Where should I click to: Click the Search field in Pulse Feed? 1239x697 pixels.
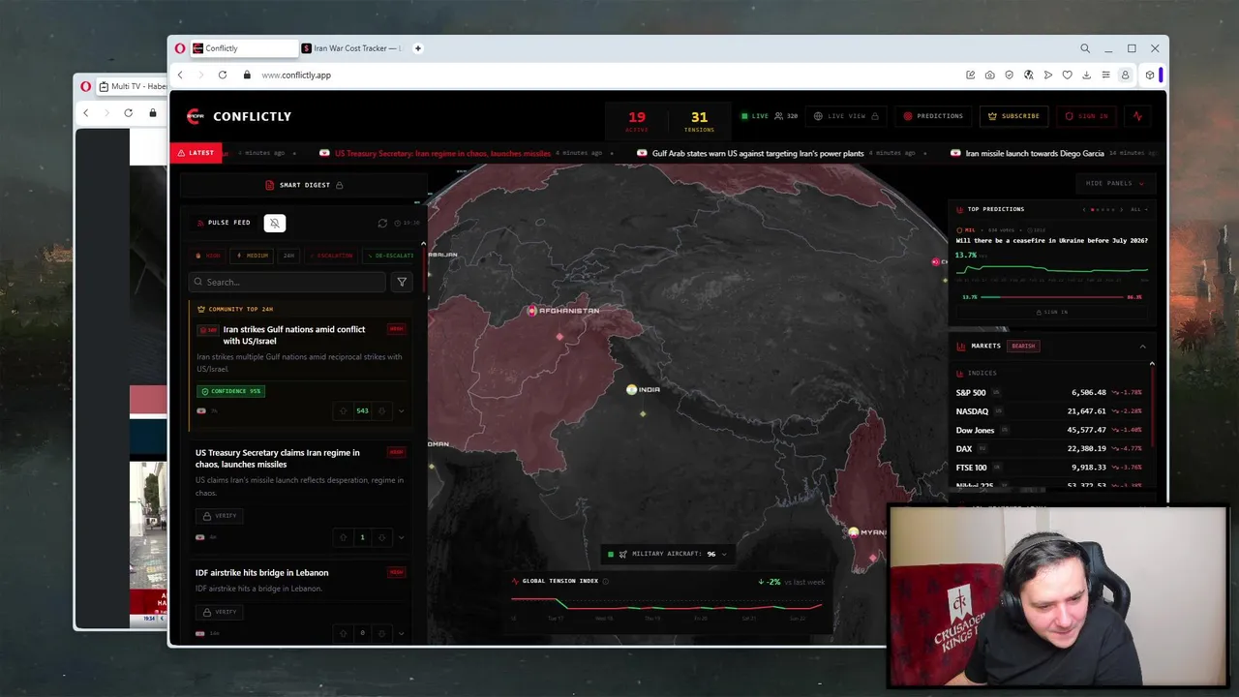tap(287, 282)
